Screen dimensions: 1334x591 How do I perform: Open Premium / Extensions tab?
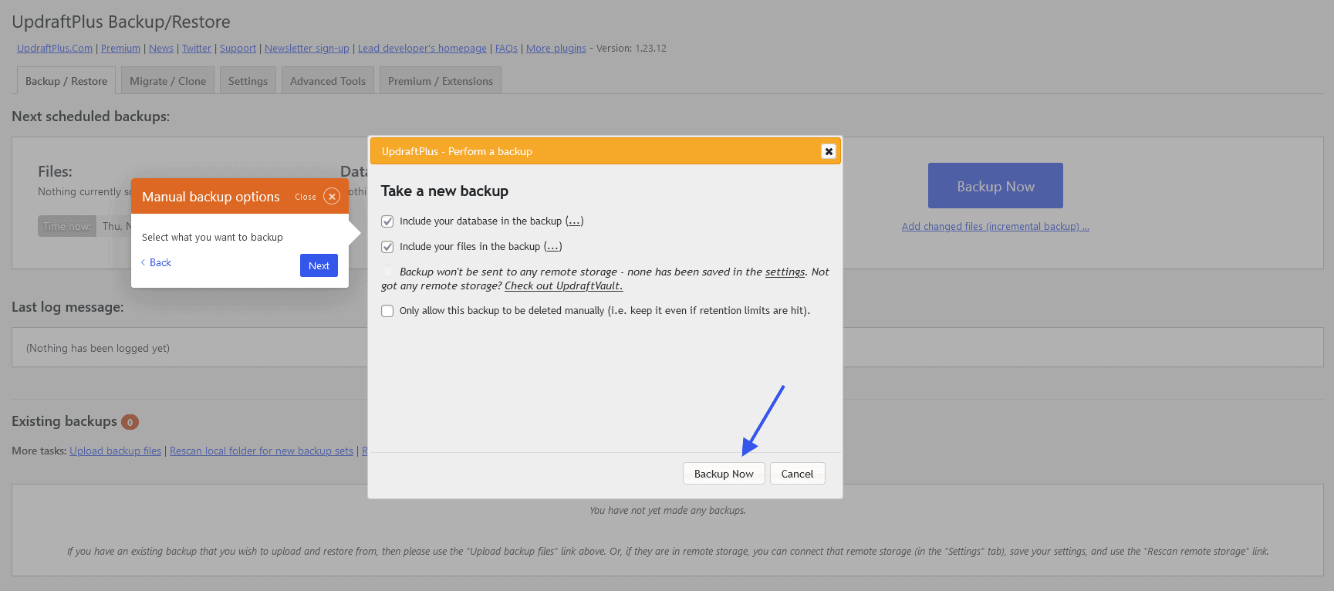tap(440, 81)
